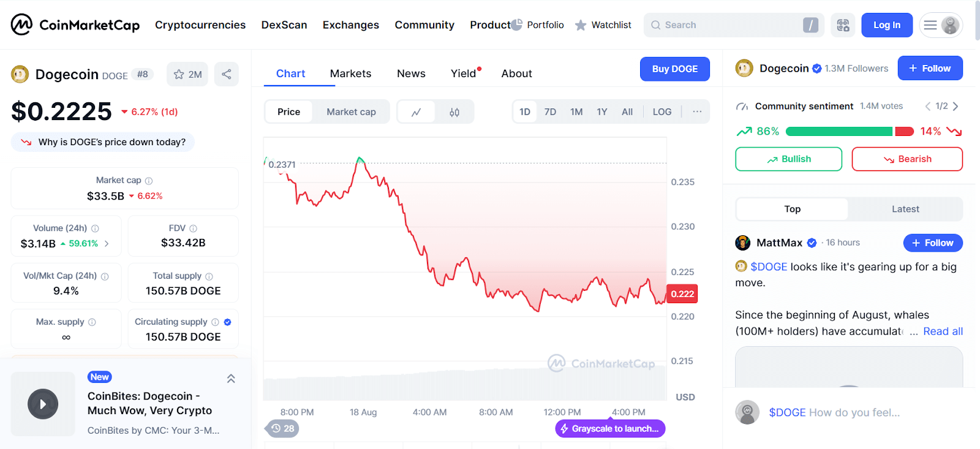Expand Volume (24h) details arrow
This screenshot has height=449, width=980.
pyautogui.click(x=107, y=244)
